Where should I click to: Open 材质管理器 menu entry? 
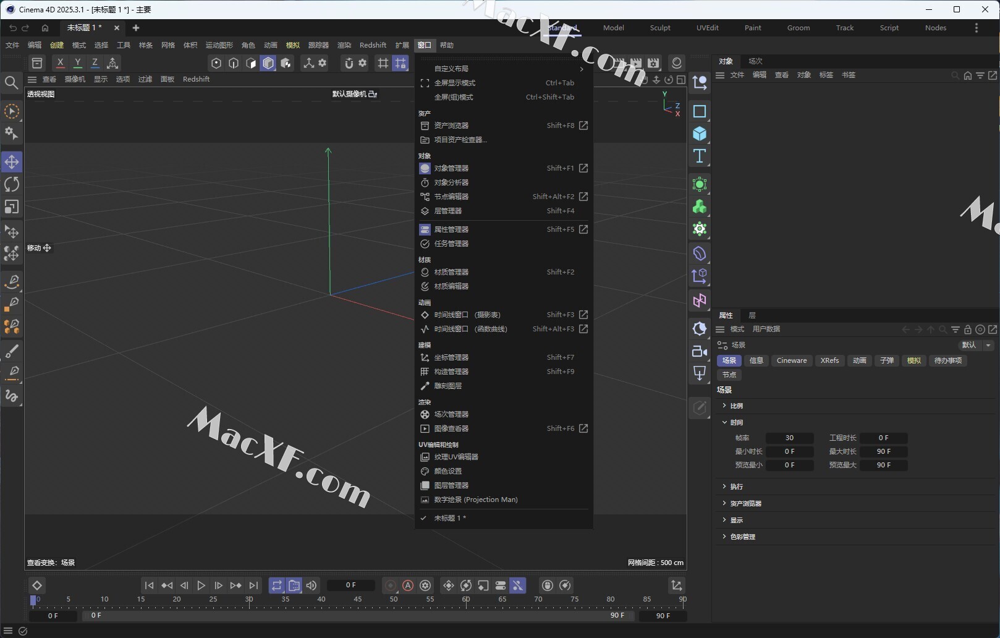click(504, 272)
